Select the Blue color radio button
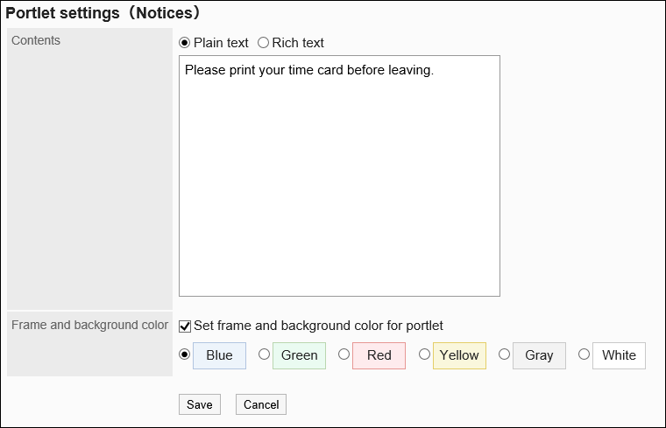This screenshot has width=666, height=428. (184, 354)
